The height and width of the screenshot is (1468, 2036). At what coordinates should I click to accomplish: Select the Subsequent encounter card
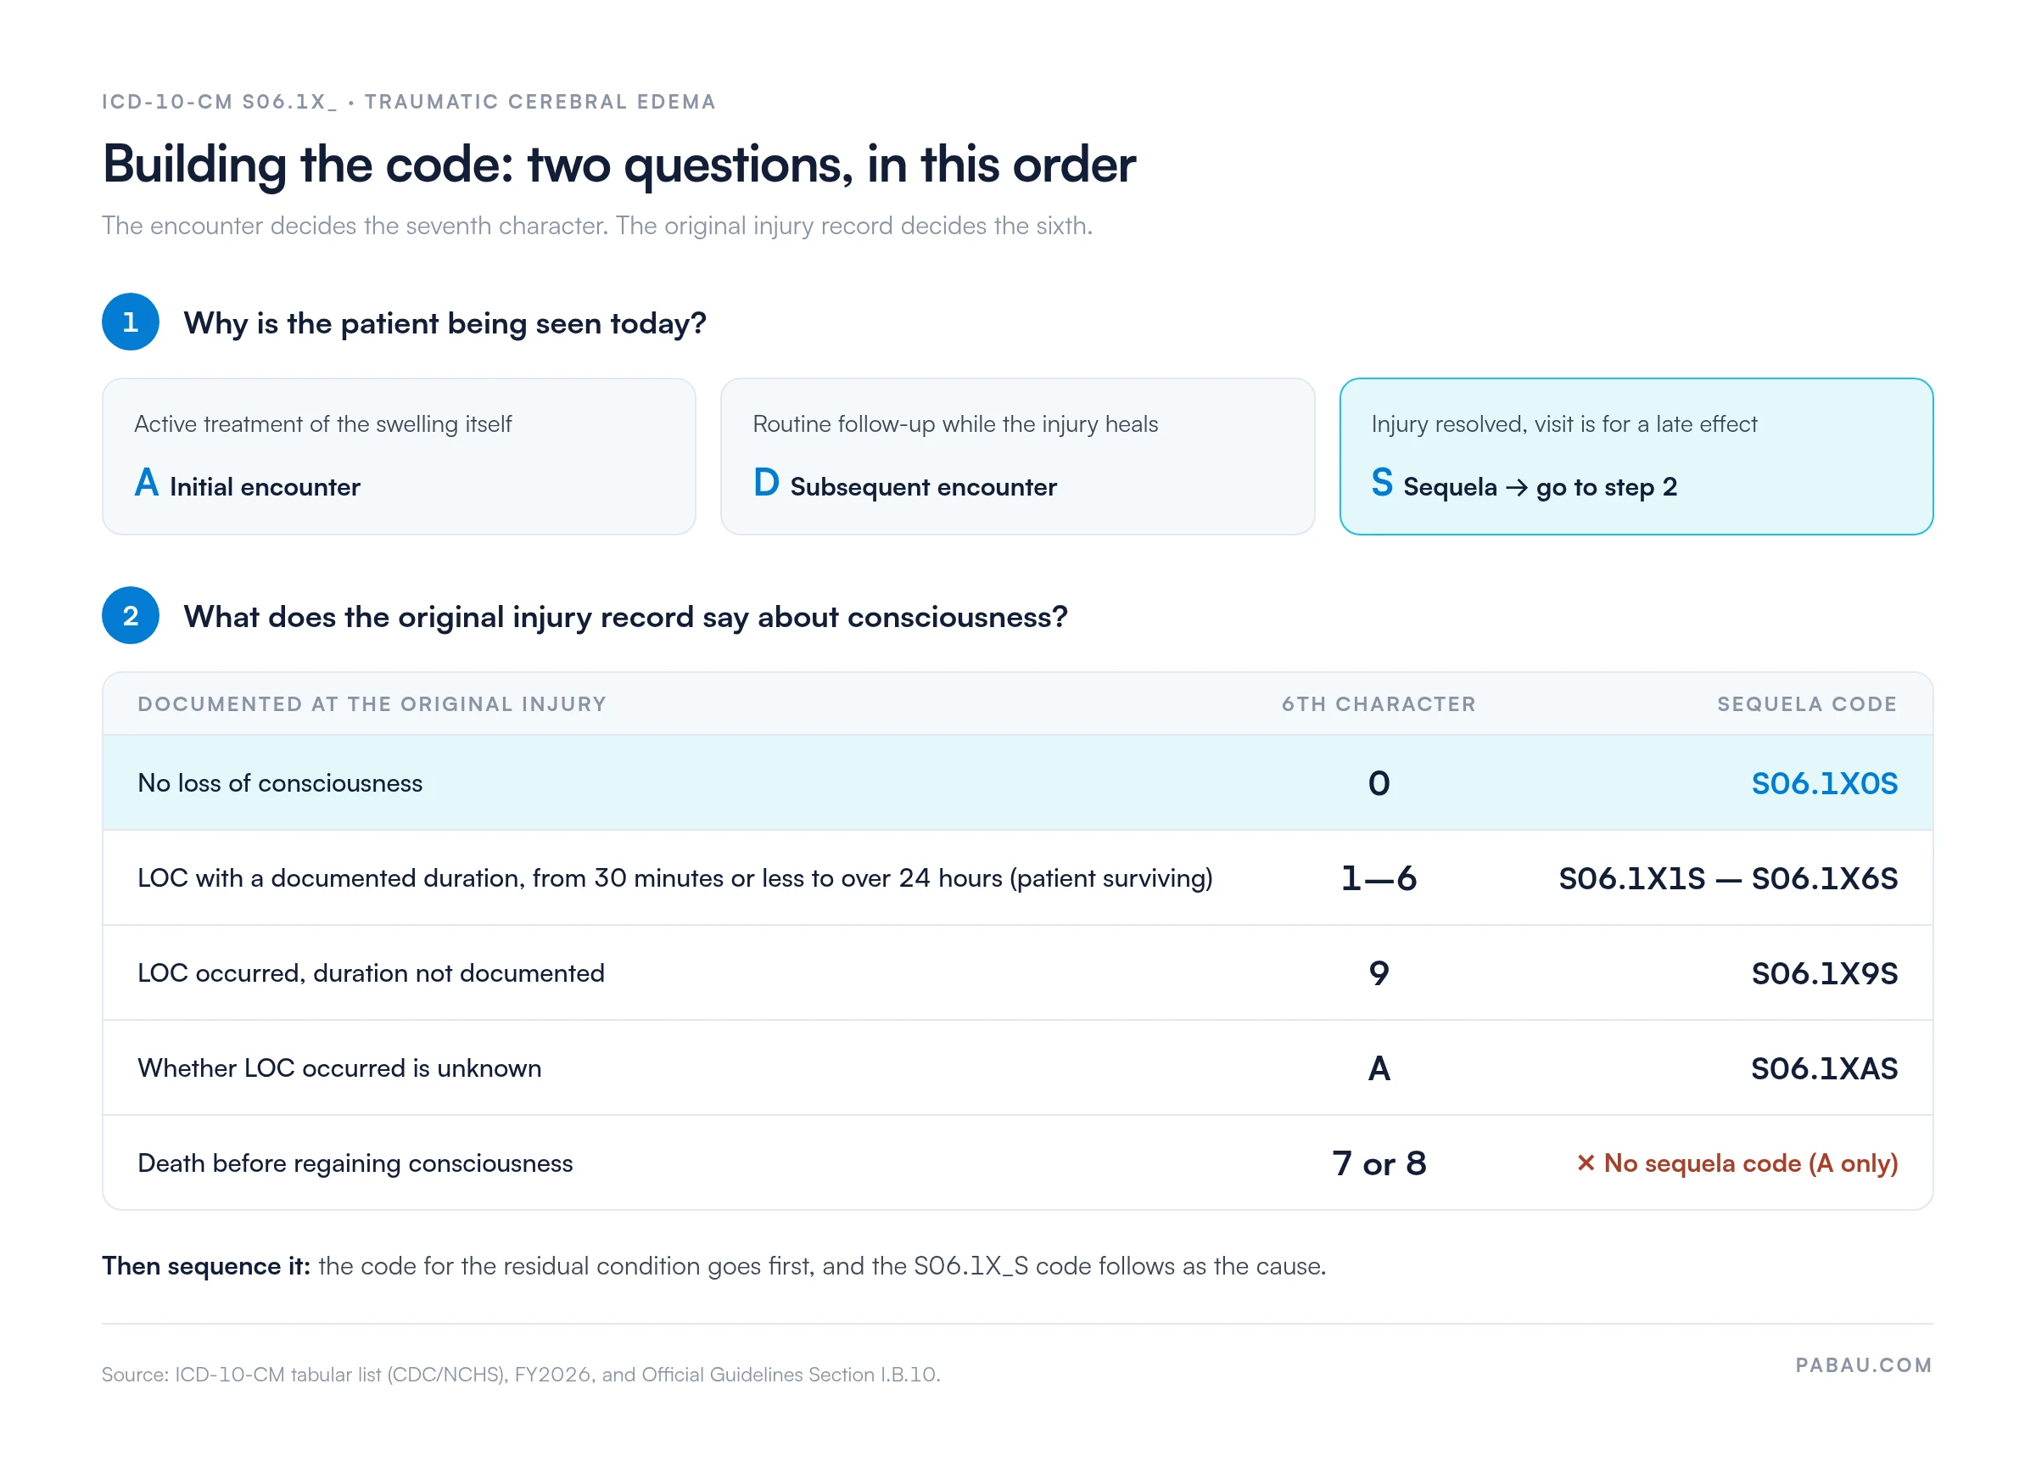tap(1017, 457)
